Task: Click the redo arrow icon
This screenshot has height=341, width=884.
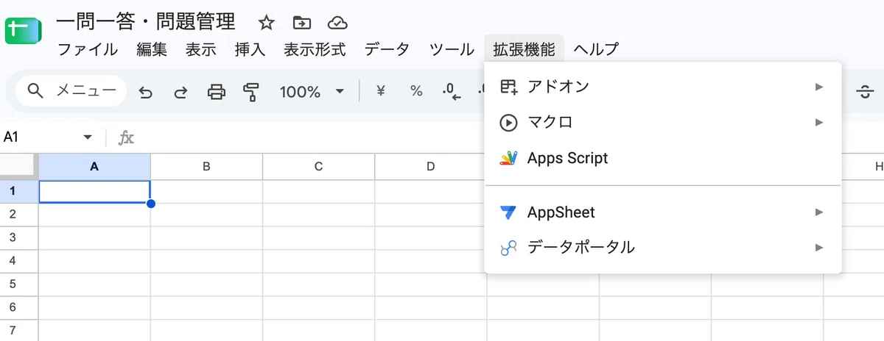Action: click(x=180, y=92)
